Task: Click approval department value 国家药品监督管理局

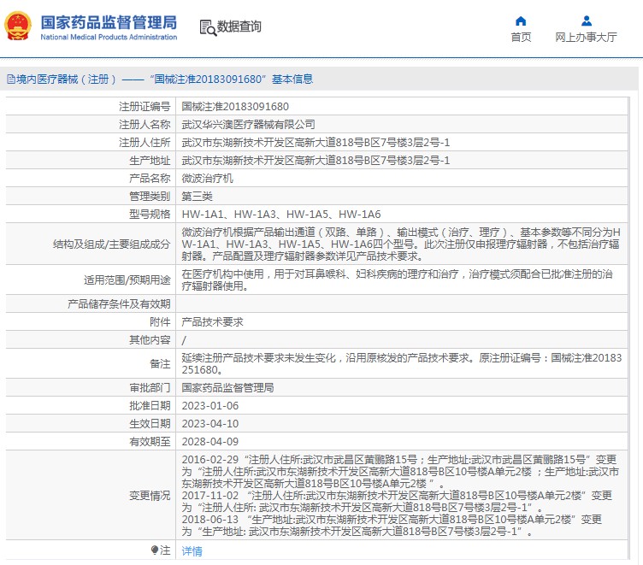Action: (228, 387)
